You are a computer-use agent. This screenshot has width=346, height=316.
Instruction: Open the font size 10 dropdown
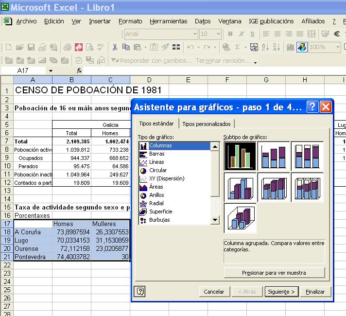click(218, 34)
